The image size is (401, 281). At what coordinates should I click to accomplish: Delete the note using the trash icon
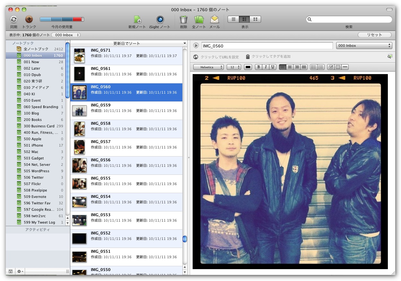tap(184, 20)
